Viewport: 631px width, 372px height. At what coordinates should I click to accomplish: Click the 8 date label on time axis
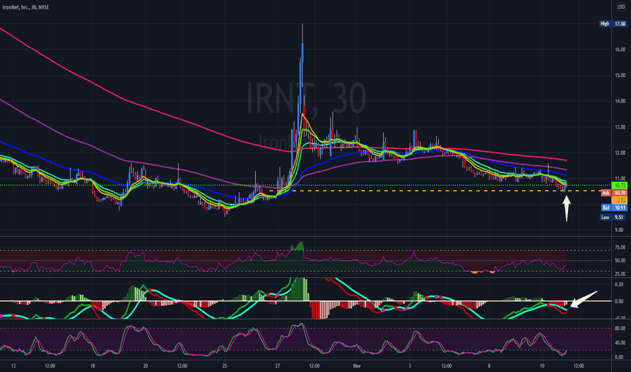pyautogui.click(x=489, y=366)
